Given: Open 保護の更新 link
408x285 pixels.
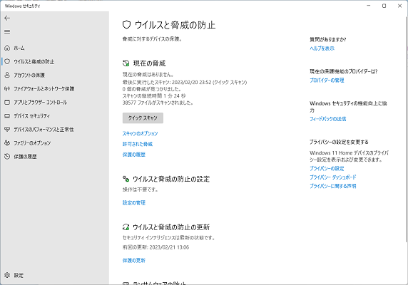Looking at the screenshot, I should 134,260.
